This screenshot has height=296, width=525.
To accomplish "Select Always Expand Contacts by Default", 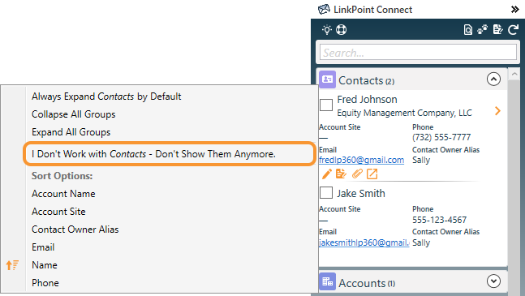I will (106, 97).
